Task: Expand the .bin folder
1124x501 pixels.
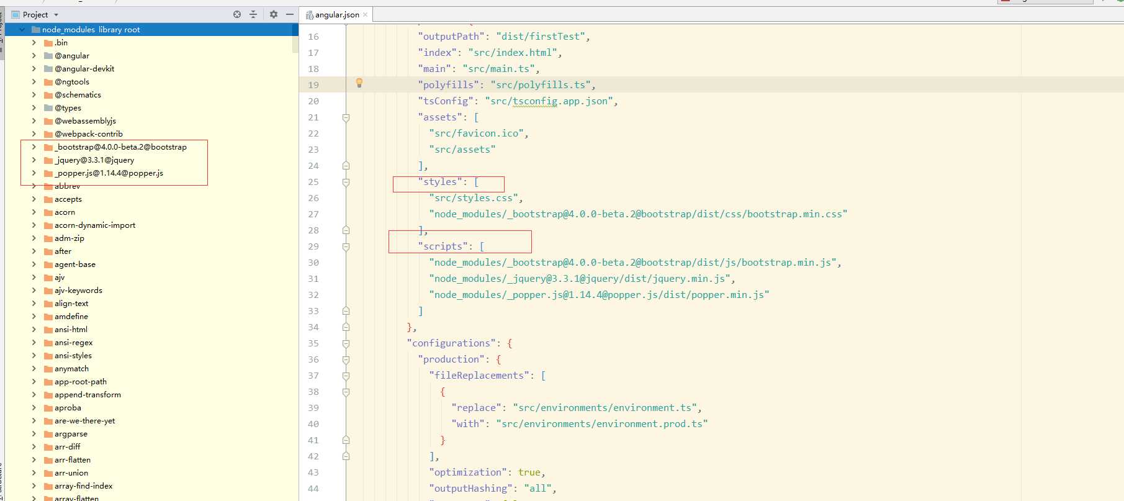Action: 34,43
